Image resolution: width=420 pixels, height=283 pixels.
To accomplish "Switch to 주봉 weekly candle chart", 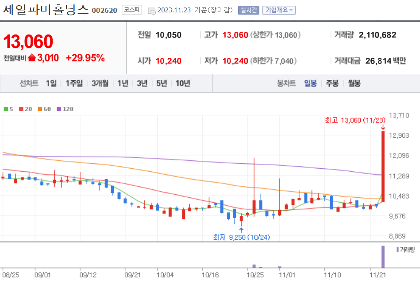I will (332, 83).
